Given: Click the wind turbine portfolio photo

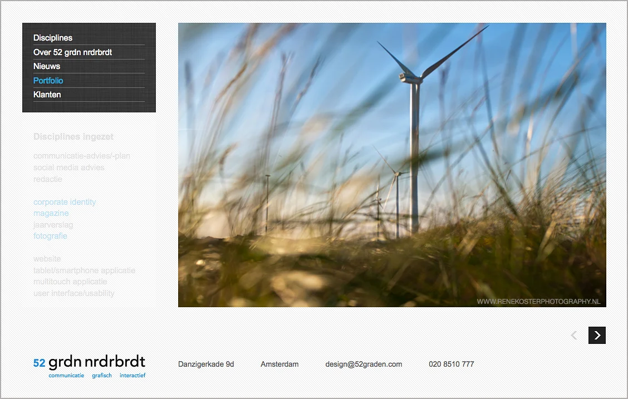Looking at the screenshot, I should point(392,165).
